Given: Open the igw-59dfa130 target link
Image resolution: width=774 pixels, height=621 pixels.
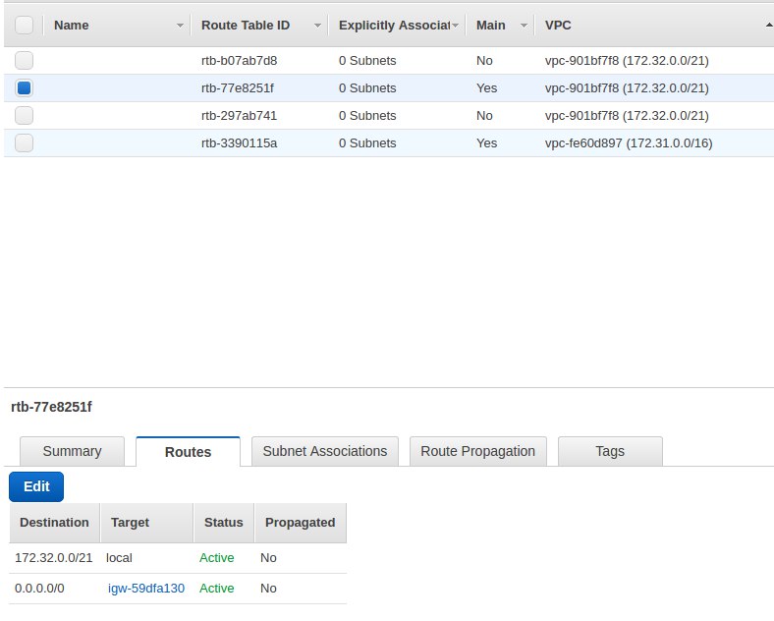Looking at the screenshot, I should click(x=146, y=588).
